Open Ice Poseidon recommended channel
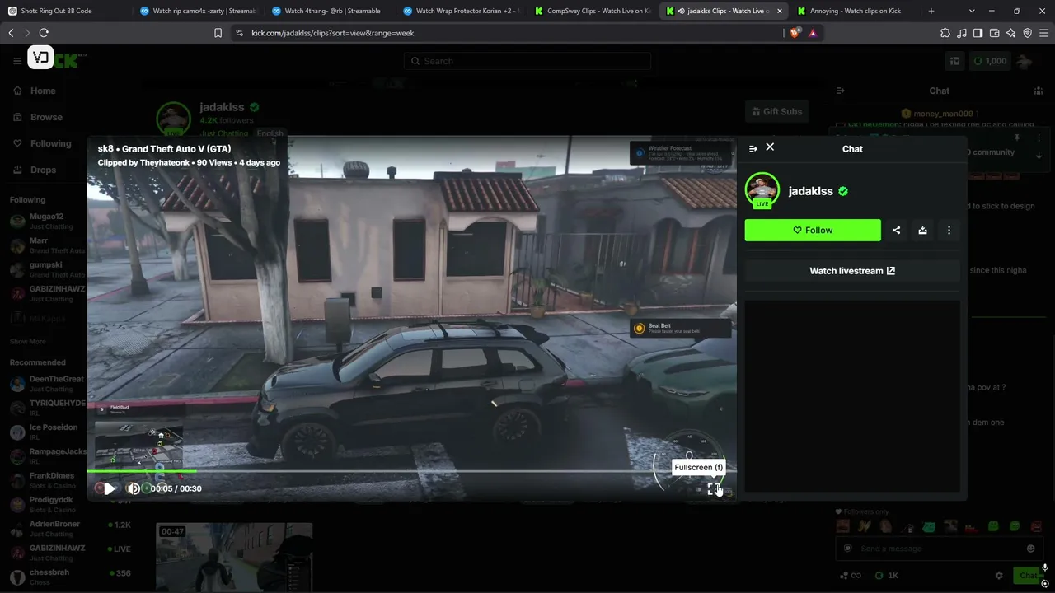 coord(46,432)
